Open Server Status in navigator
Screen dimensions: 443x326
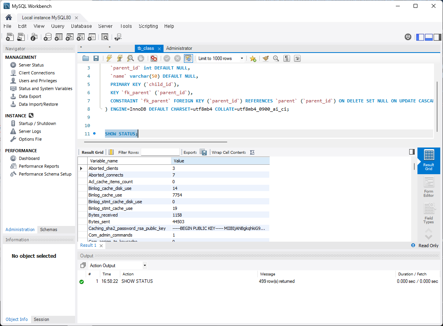point(31,65)
